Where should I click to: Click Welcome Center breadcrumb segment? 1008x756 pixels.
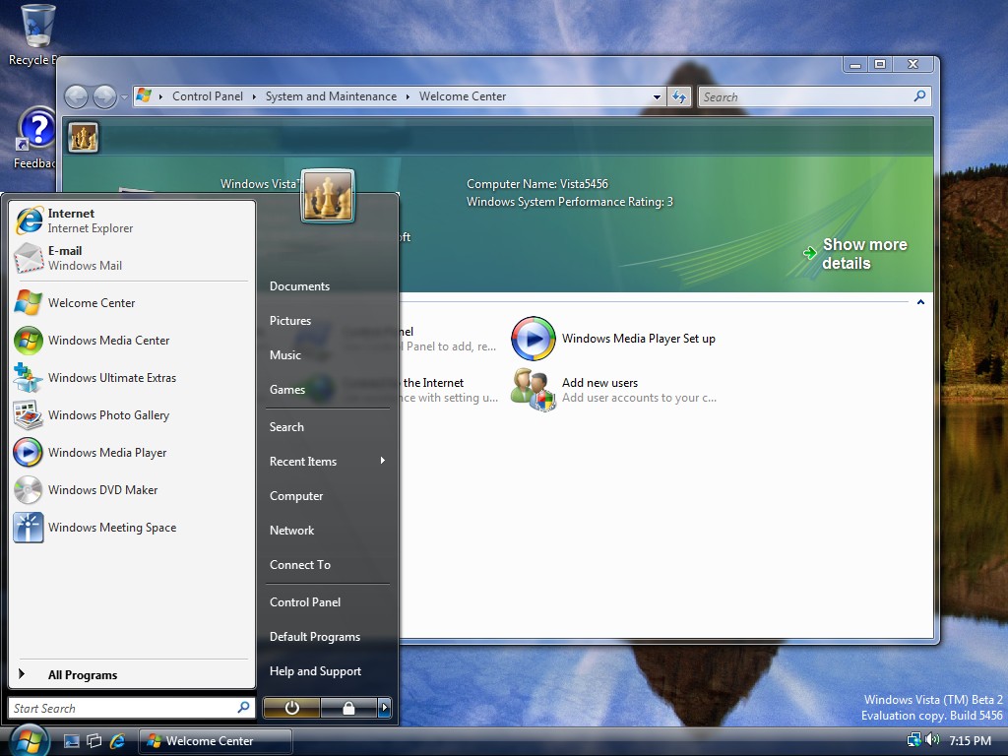tap(463, 96)
